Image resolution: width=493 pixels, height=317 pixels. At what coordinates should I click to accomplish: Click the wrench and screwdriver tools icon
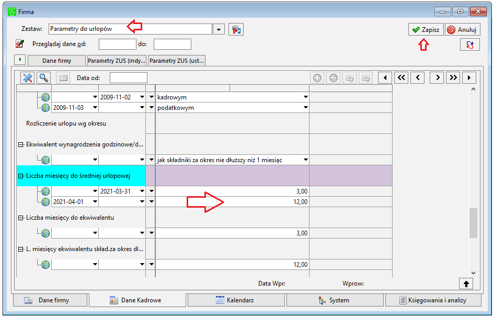coord(28,77)
